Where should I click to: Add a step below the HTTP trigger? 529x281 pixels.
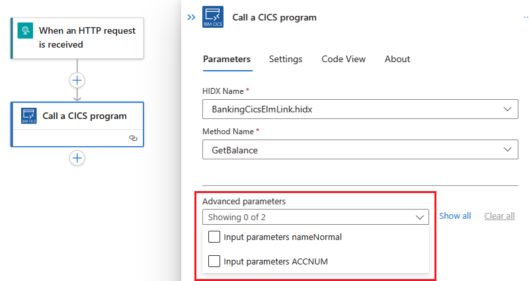tap(77, 80)
